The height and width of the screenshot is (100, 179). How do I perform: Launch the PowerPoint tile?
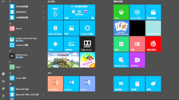tap(55, 84)
